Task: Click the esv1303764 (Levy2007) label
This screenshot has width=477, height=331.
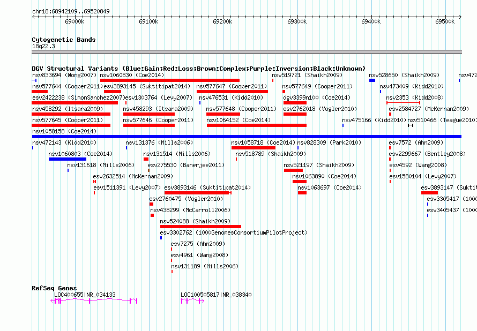Action: point(159,97)
